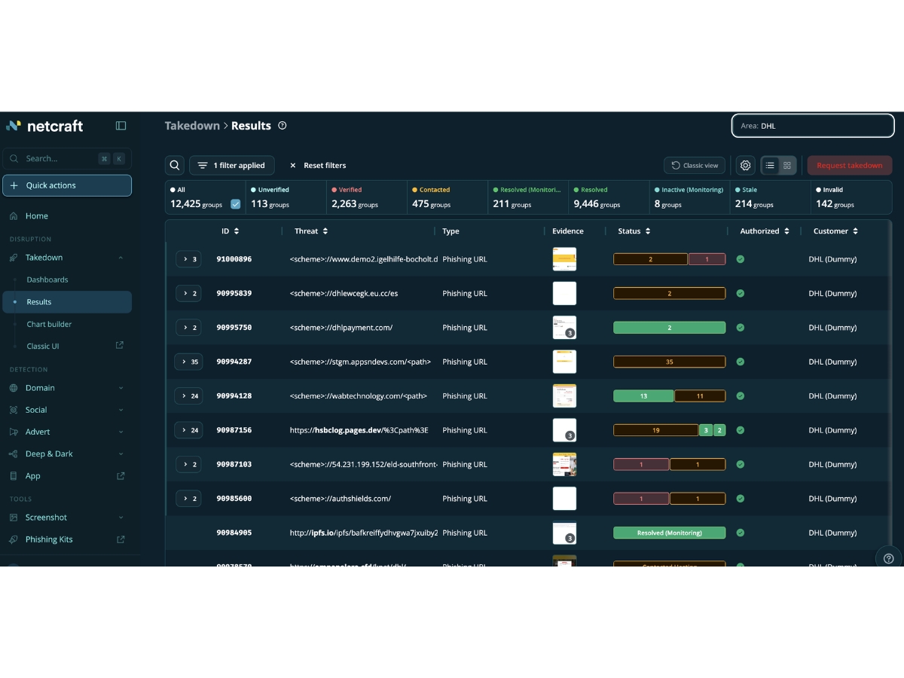904x678 pixels.
Task: Expand group row 90994287 with 35 items
Action: coord(189,362)
